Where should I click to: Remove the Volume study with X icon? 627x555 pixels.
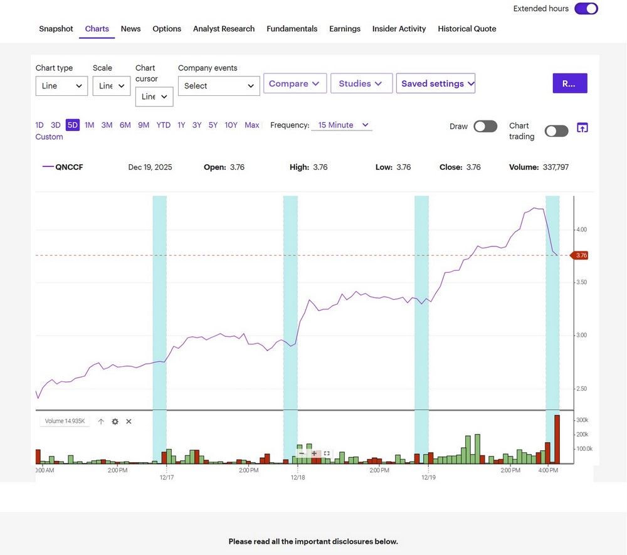tap(129, 421)
